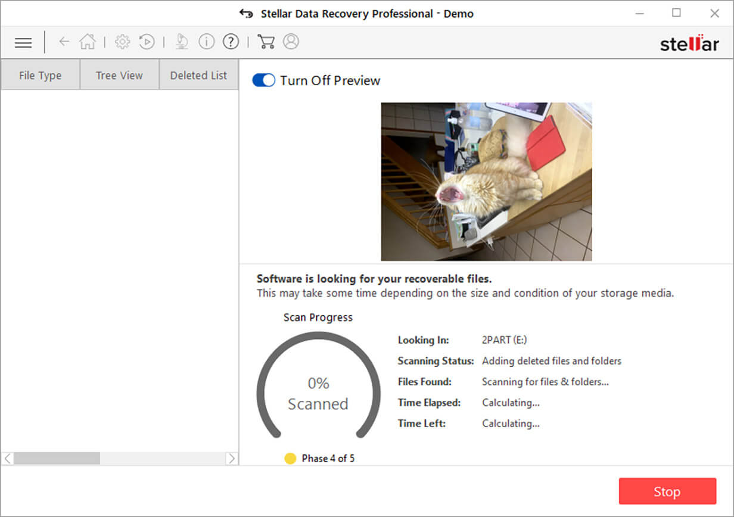734x517 pixels.
Task: Click the resume recovery icon
Action: pos(147,42)
